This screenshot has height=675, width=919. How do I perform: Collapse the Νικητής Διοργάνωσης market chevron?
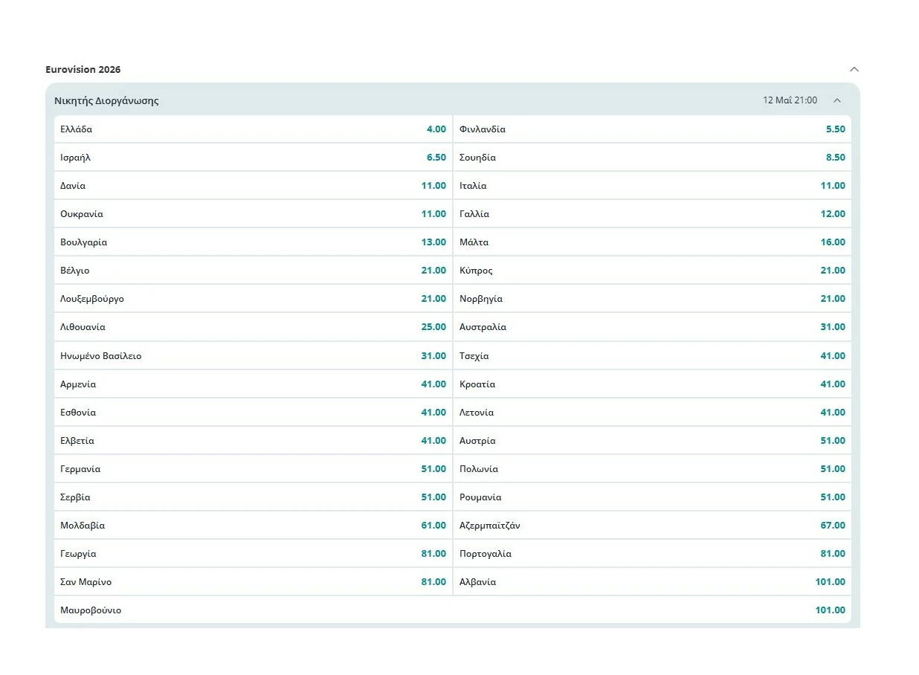pos(836,100)
